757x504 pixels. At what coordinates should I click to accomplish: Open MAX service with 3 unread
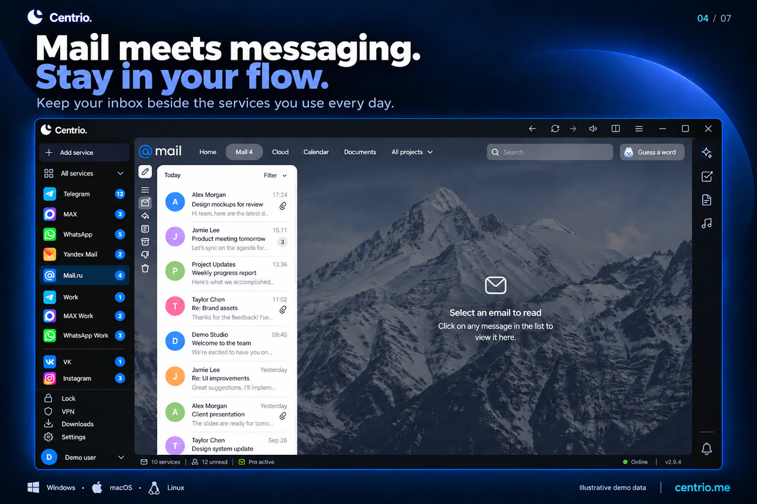point(84,214)
